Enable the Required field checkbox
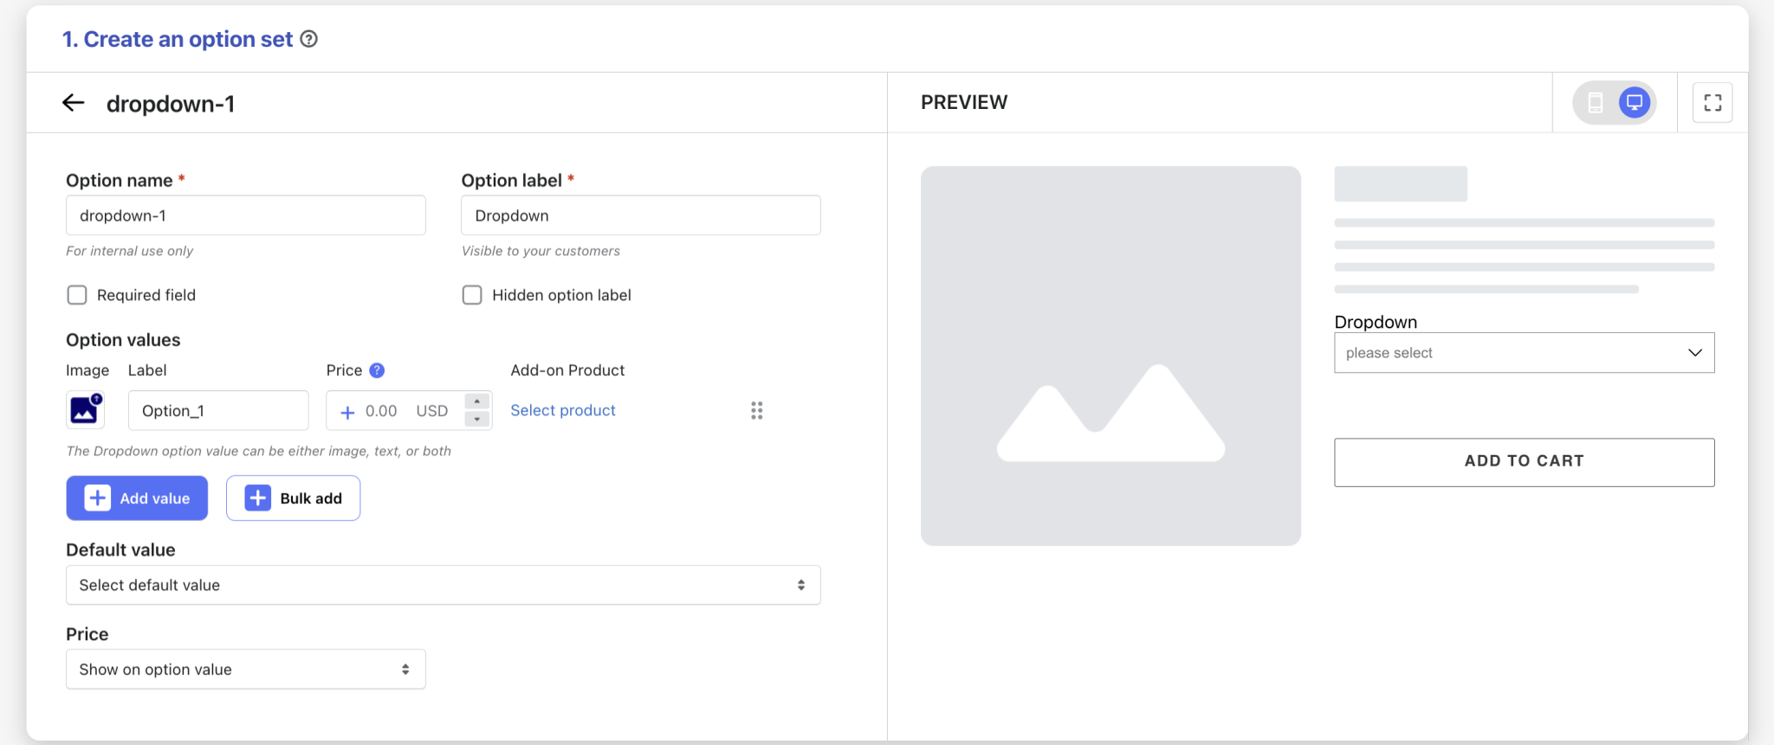Viewport: 1774px width, 745px height. tap(77, 295)
